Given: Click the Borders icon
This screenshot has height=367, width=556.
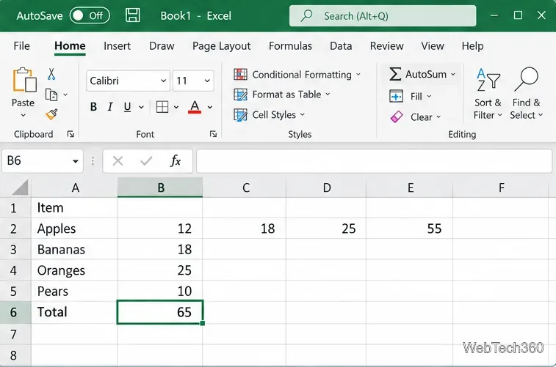Looking at the screenshot, I should 162,107.
